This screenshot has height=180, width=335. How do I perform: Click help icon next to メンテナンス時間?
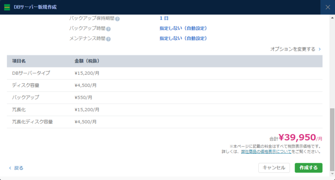point(108,39)
